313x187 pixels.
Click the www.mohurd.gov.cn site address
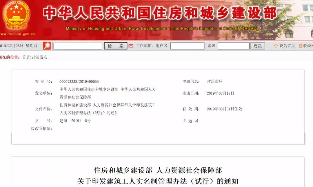(17, 34)
